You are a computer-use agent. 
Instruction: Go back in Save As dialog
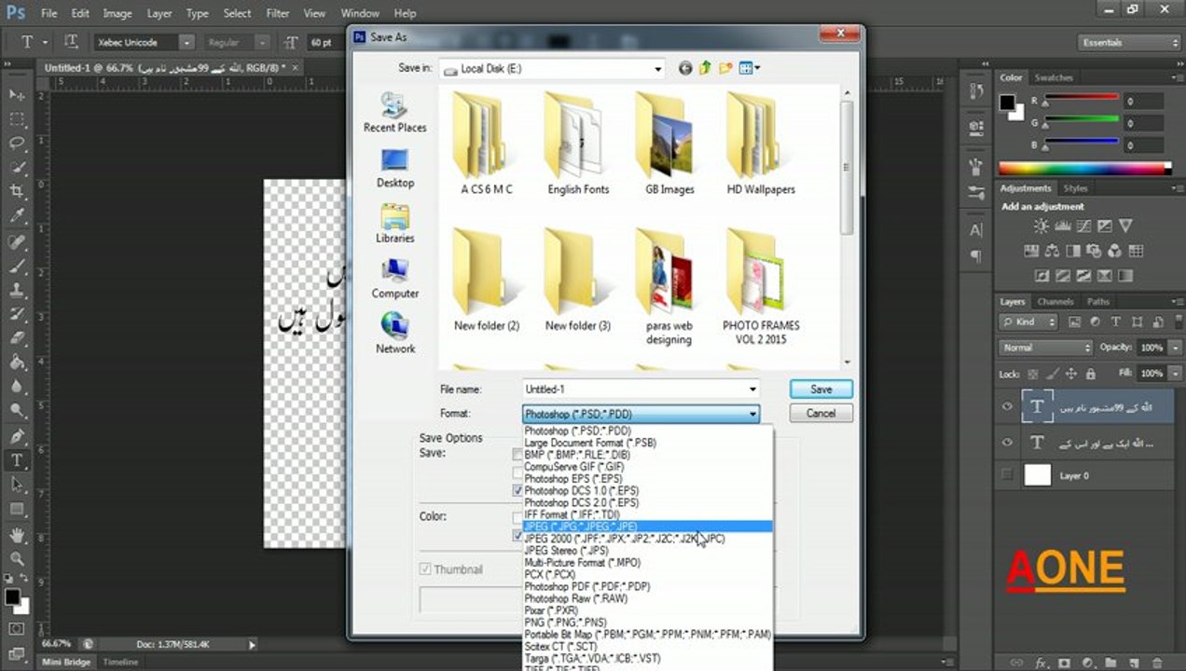tap(685, 68)
